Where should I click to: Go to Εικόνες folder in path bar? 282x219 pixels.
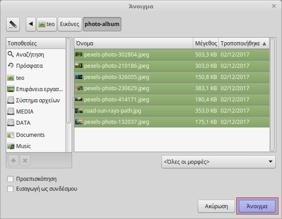pyautogui.click(x=70, y=24)
